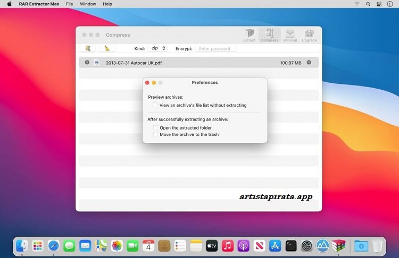
Task: Open Maps from the Dock
Action: point(101,246)
